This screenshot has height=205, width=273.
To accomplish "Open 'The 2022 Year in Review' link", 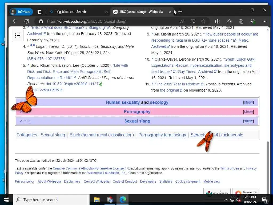I will (x=179, y=84).
